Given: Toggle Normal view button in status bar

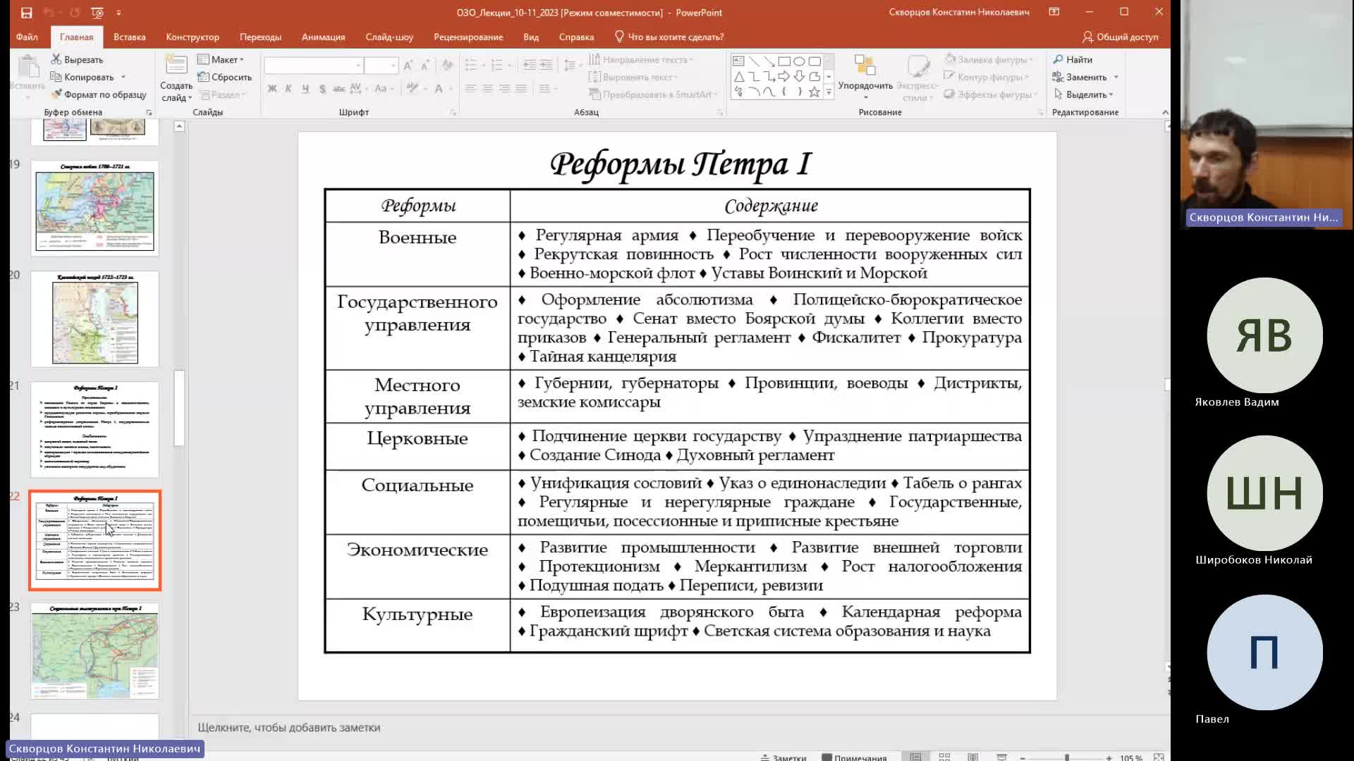Looking at the screenshot, I should [x=915, y=757].
